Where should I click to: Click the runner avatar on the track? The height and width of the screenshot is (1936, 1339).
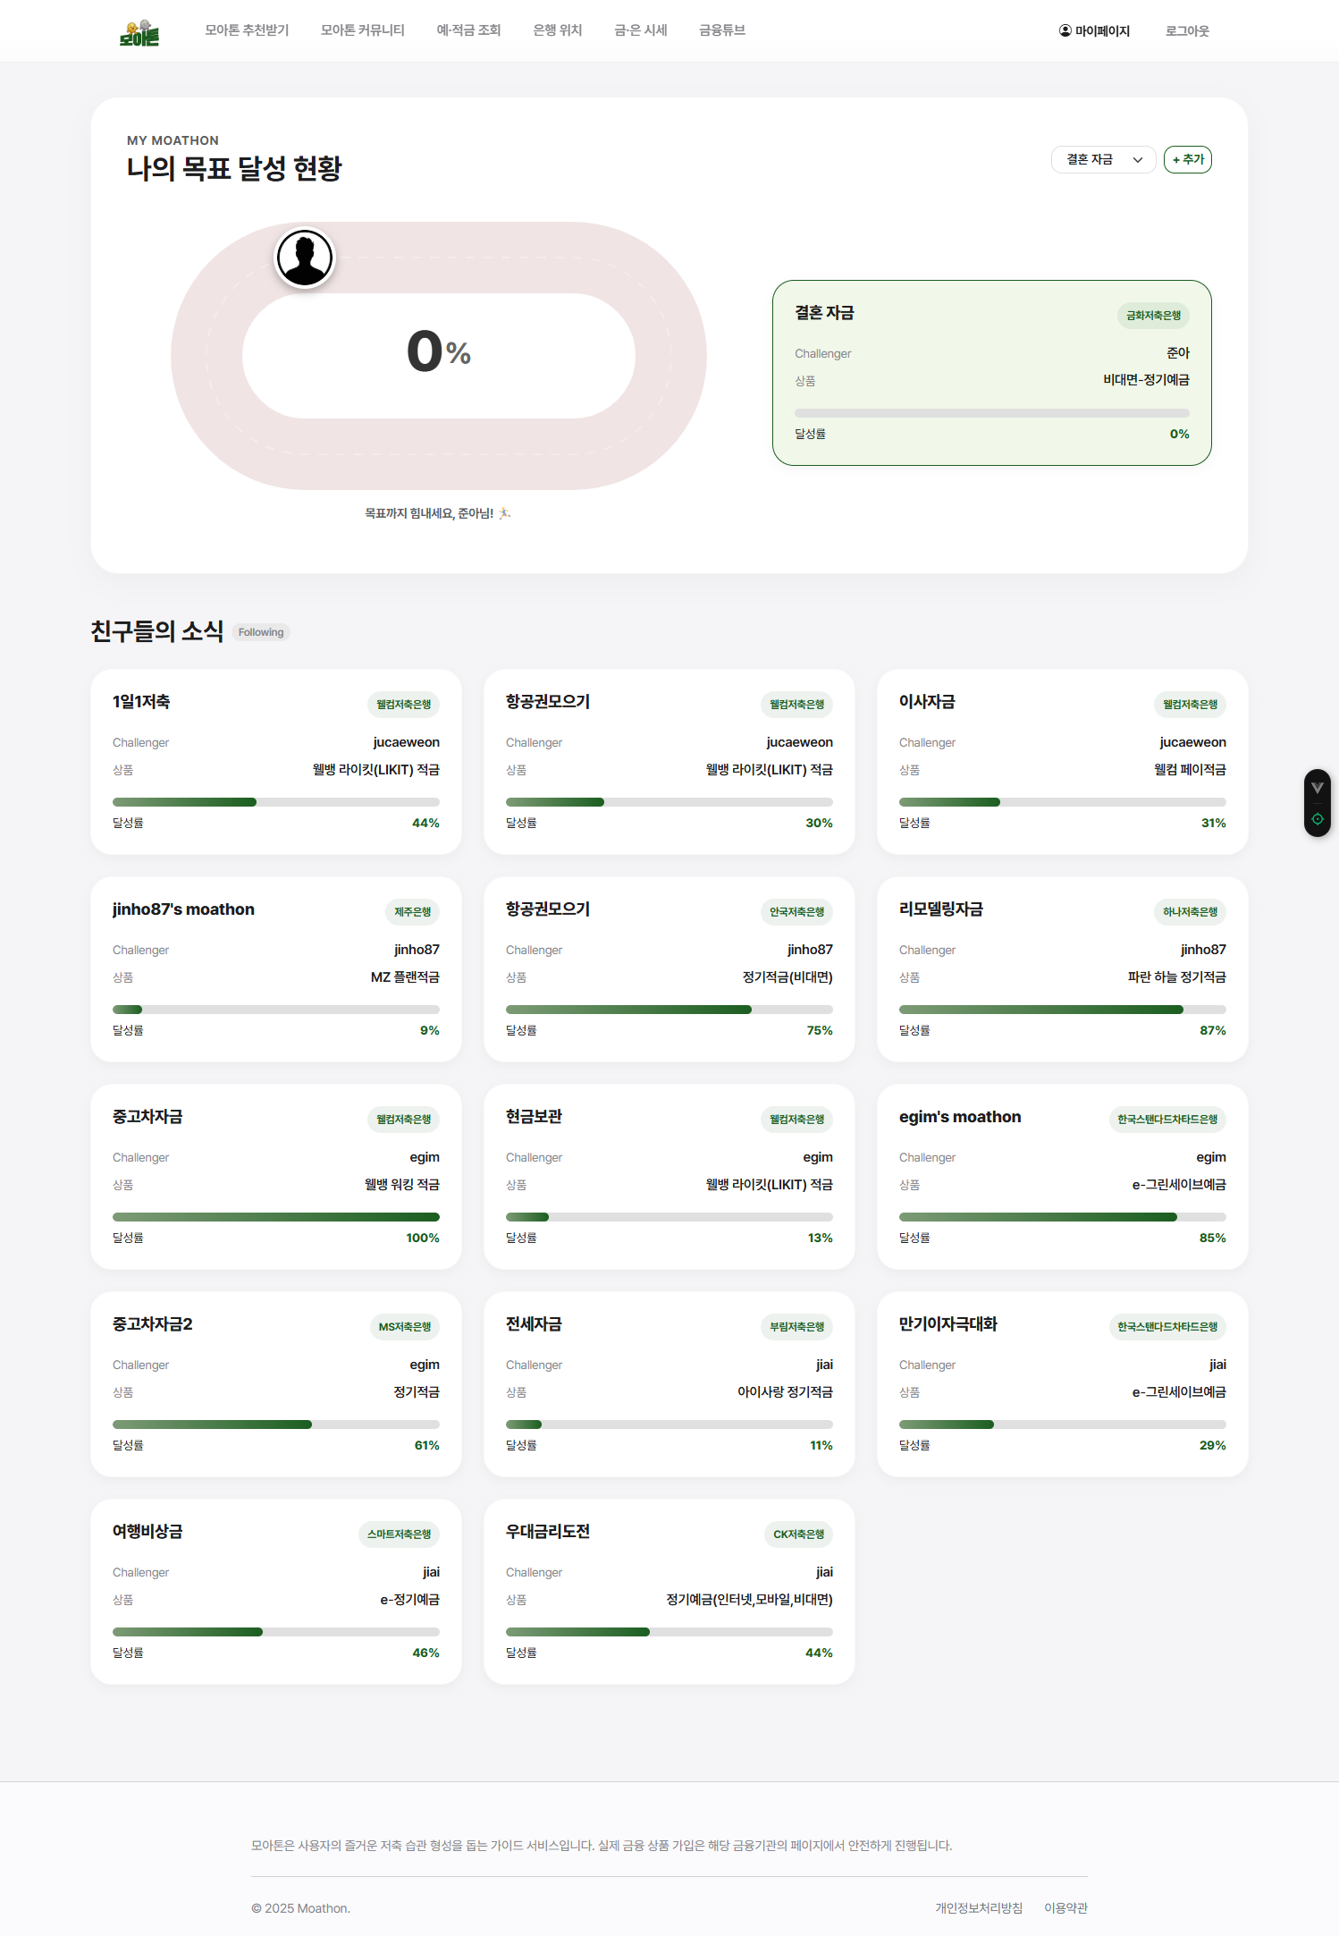click(x=305, y=258)
